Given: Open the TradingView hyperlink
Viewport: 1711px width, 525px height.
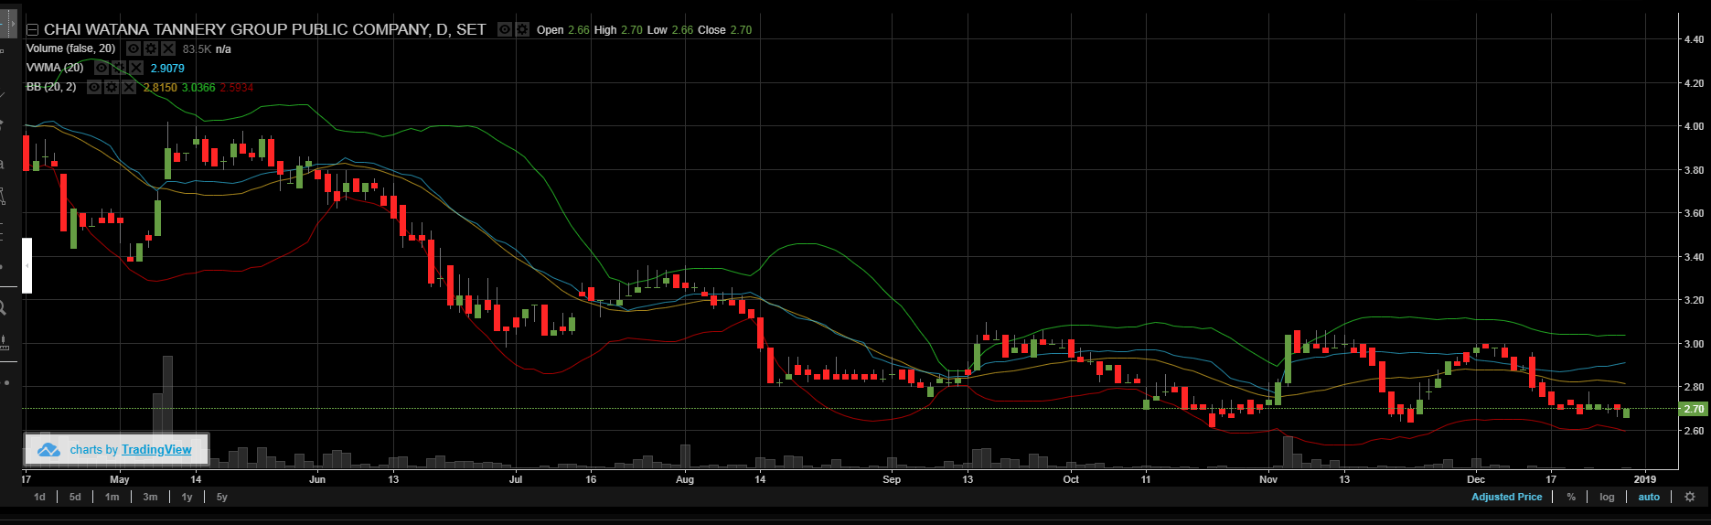Looking at the screenshot, I should 156,449.
